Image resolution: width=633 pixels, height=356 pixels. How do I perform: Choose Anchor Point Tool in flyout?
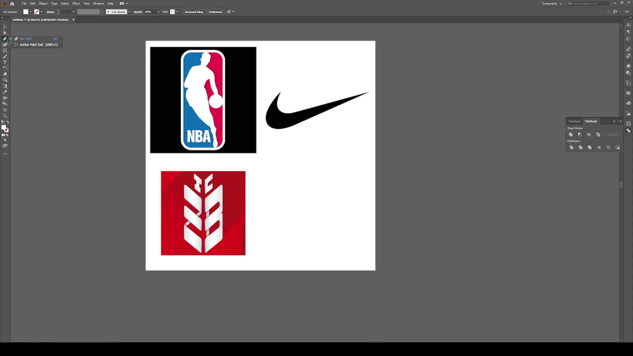[x=36, y=44]
